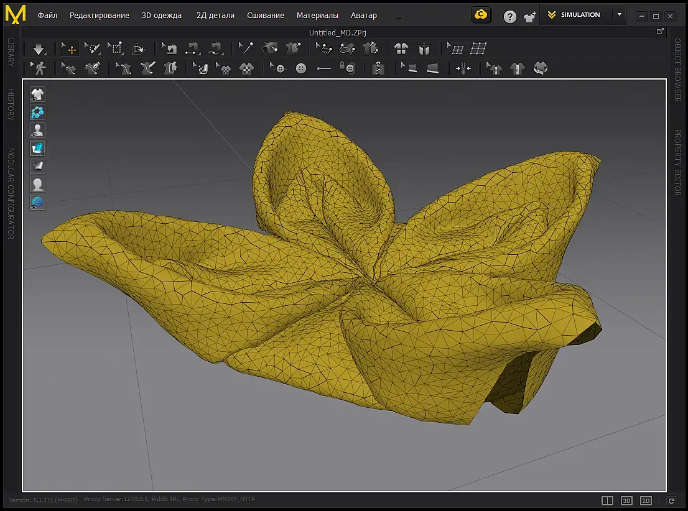Open the help question mark icon
688x511 pixels.
pyautogui.click(x=509, y=17)
